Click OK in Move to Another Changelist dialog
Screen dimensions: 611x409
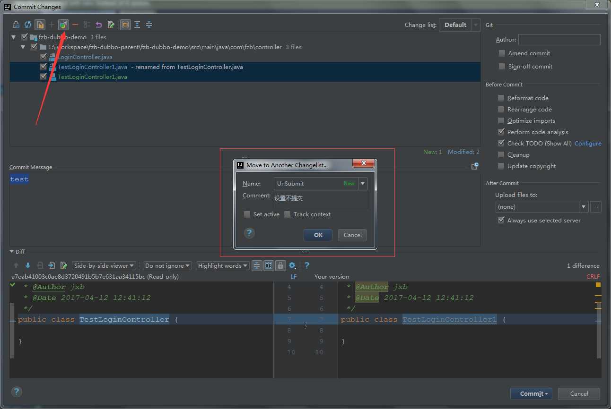click(318, 235)
